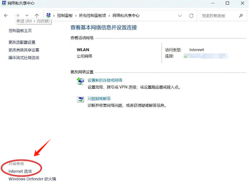Click the network icon in address bar
249x187 pixels.
point(49,15)
